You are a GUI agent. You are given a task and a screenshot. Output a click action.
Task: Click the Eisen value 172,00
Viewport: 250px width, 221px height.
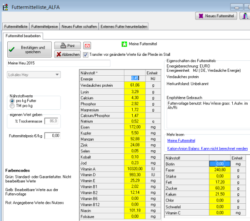(x=135, y=127)
